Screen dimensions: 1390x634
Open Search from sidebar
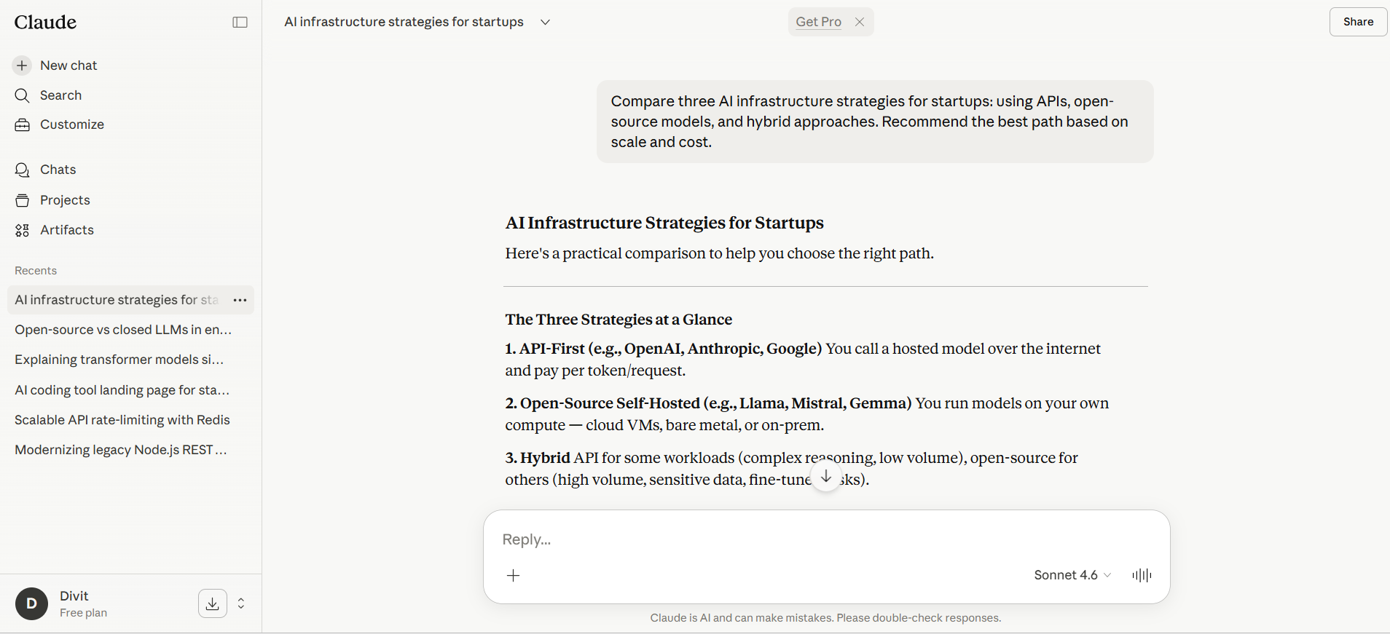(x=60, y=95)
